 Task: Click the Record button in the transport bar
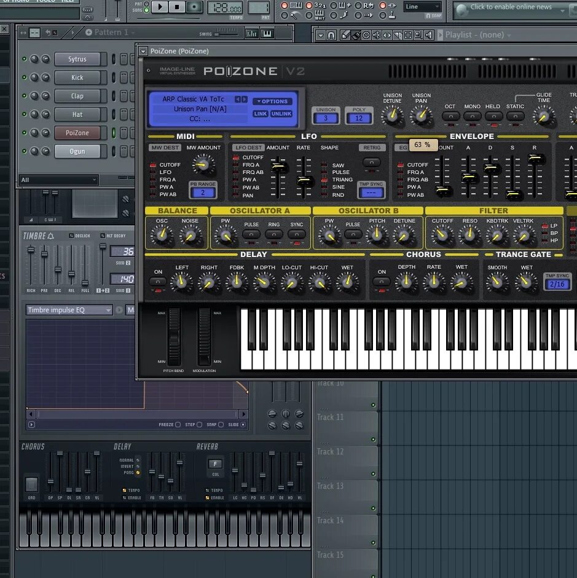[194, 7]
